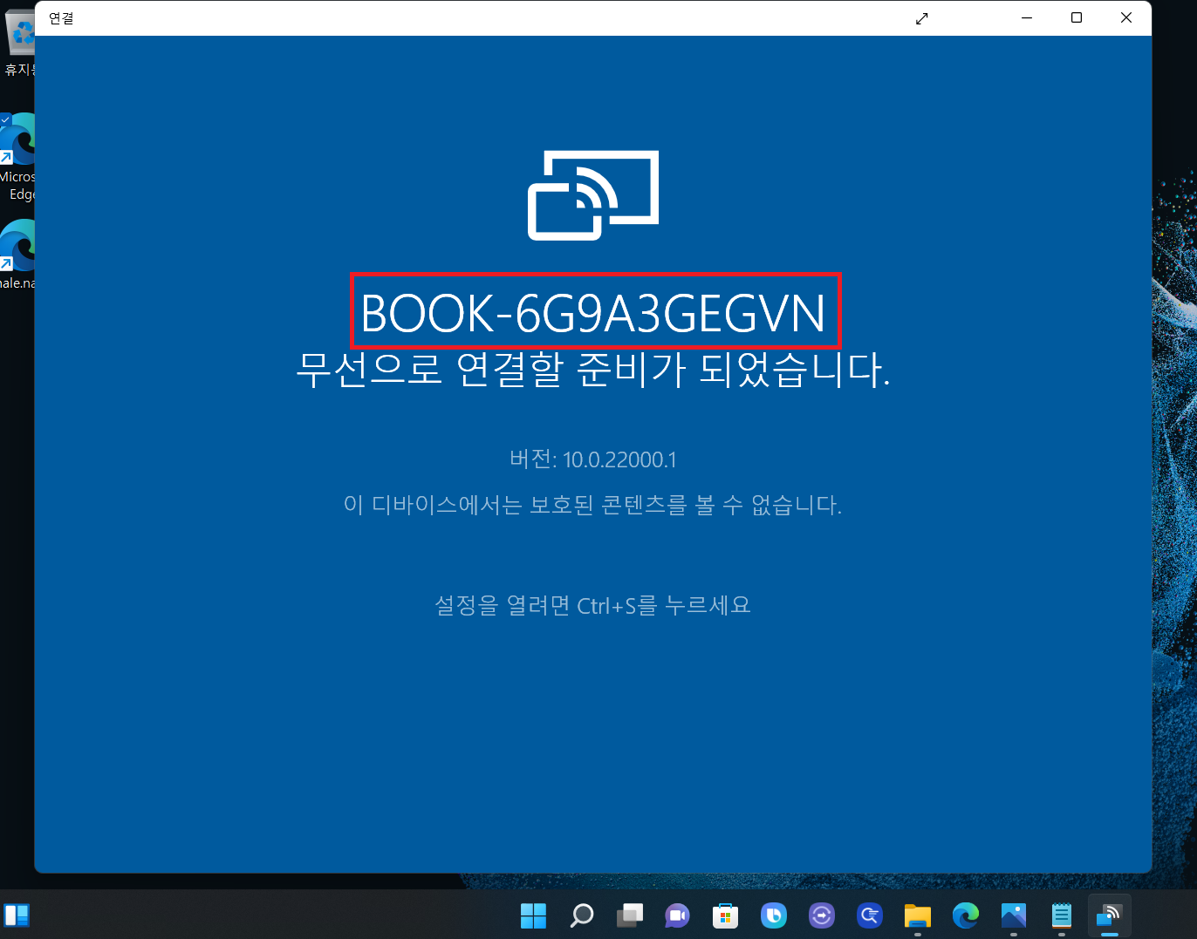The width and height of the screenshot is (1197, 939).
Task: Open taskbar Search magnifier
Action: (581, 915)
